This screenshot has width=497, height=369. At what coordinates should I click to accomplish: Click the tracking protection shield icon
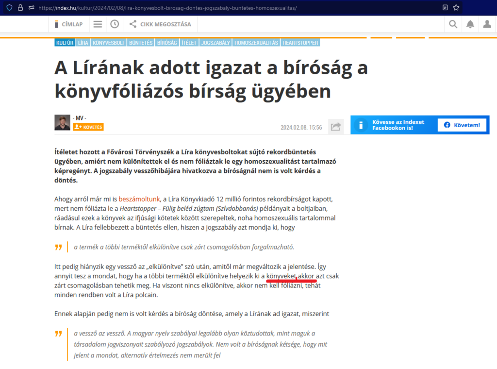9,8
